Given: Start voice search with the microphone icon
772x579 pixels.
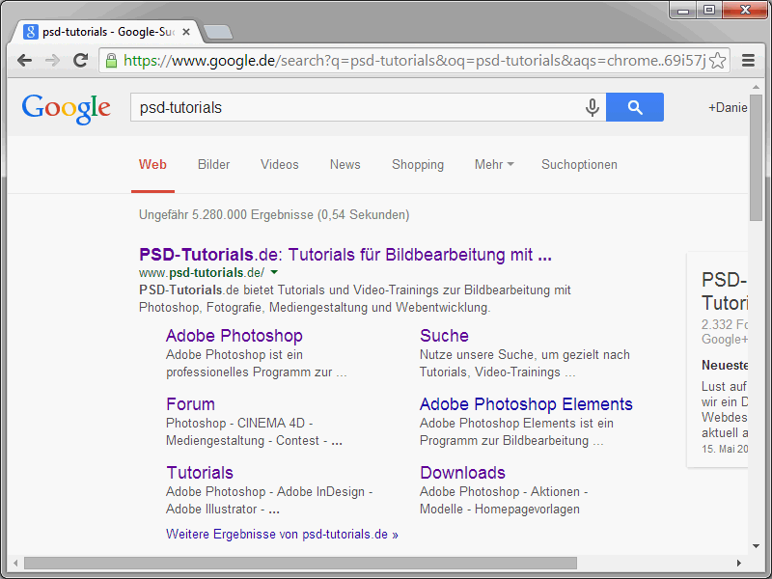Looking at the screenshot, I should 593,107.
